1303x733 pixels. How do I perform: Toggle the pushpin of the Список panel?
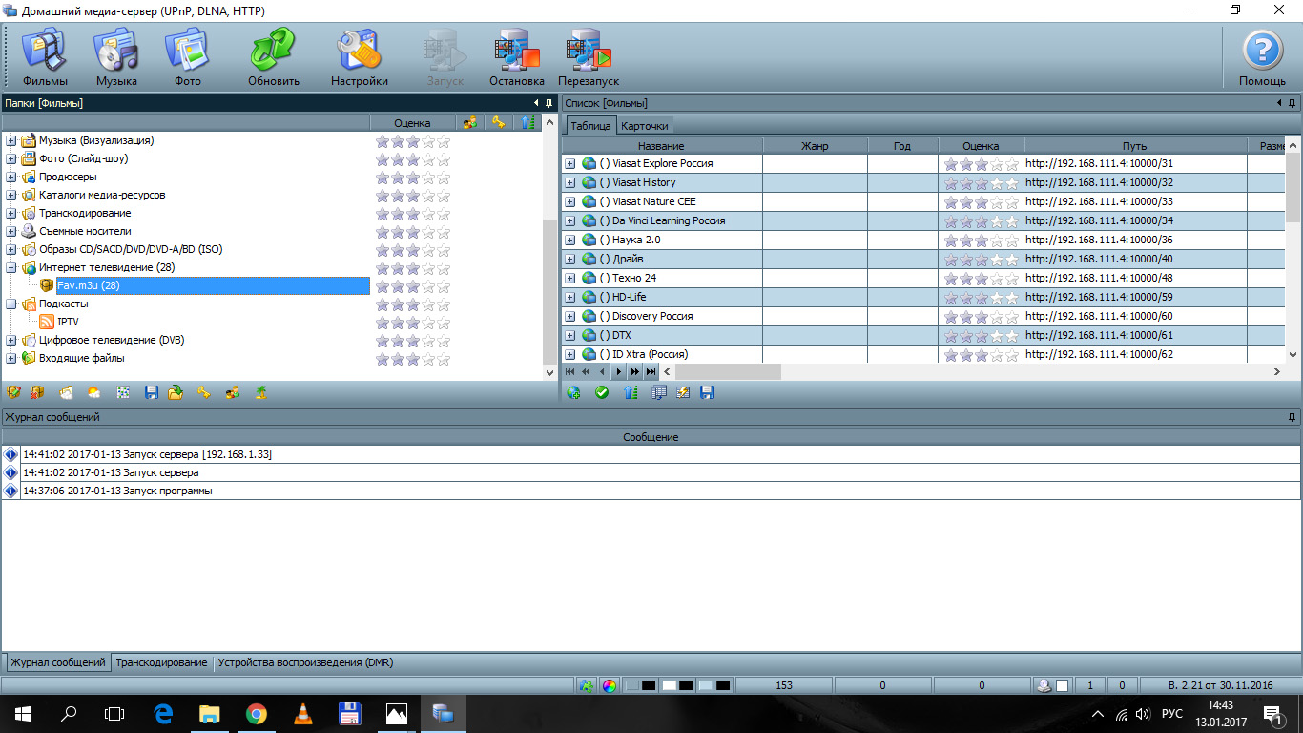point(1292,103)
